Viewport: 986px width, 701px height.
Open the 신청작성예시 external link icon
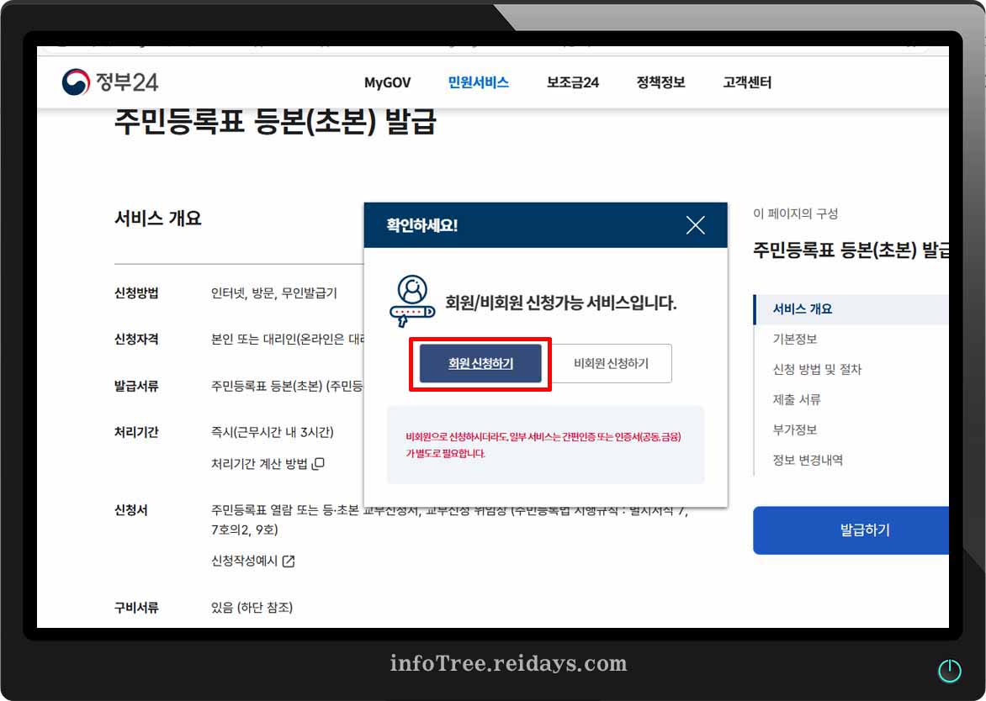tap(288, 561)
